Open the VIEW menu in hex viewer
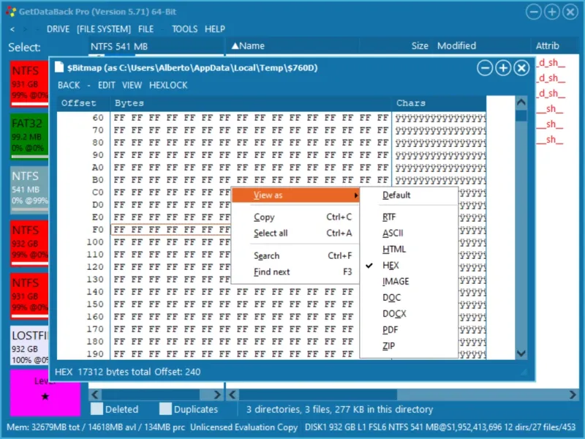Screen dimensions: 585x439 pos(132,85)
